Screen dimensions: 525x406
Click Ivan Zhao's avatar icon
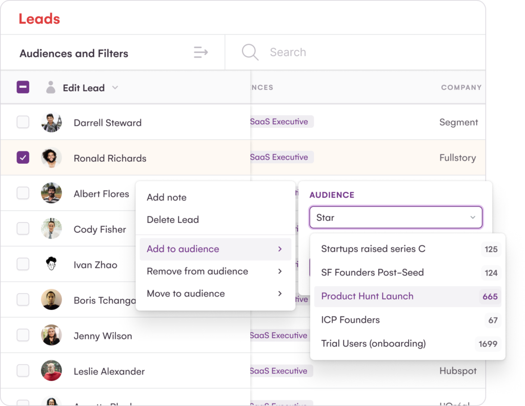point(51,264)
